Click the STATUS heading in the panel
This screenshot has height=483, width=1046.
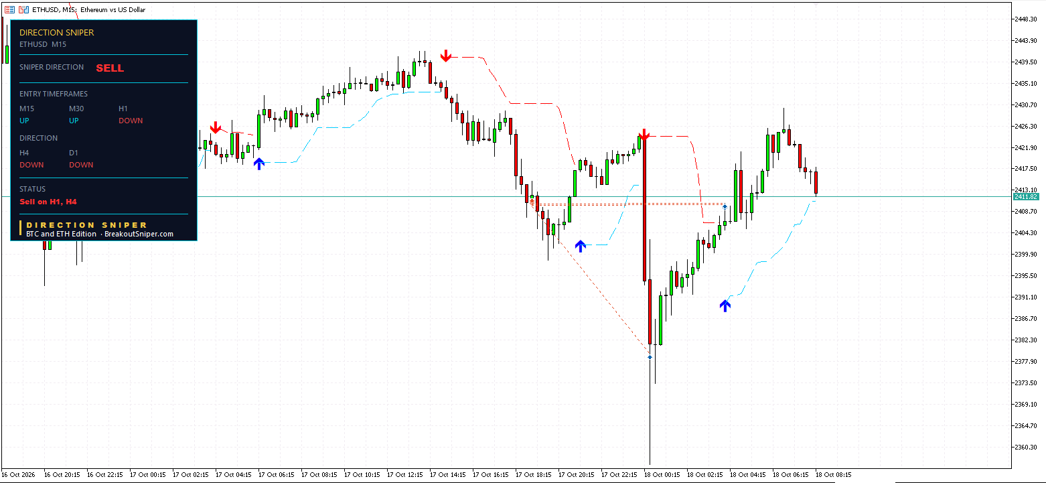pos(32,189)
